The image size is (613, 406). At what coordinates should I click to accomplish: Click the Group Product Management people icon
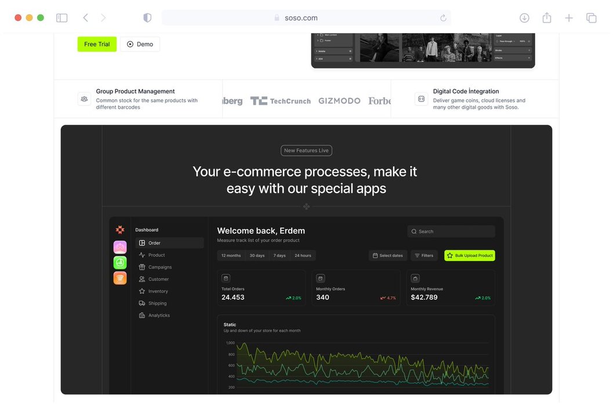pyautogui.click(x=84, y=99)
